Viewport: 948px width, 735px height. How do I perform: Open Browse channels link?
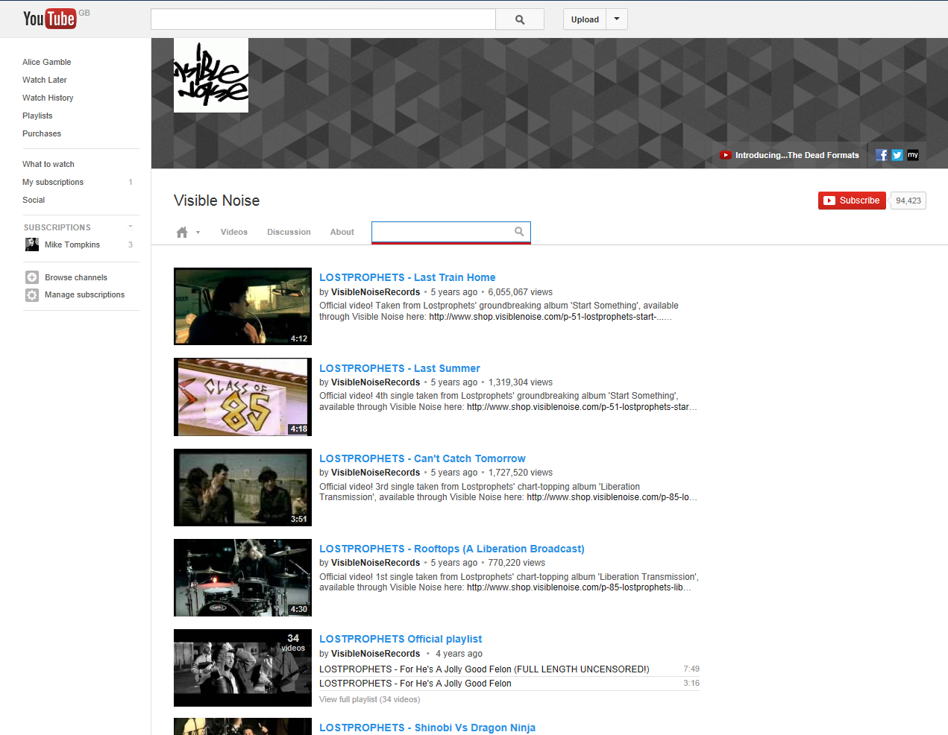pos(76,277)
